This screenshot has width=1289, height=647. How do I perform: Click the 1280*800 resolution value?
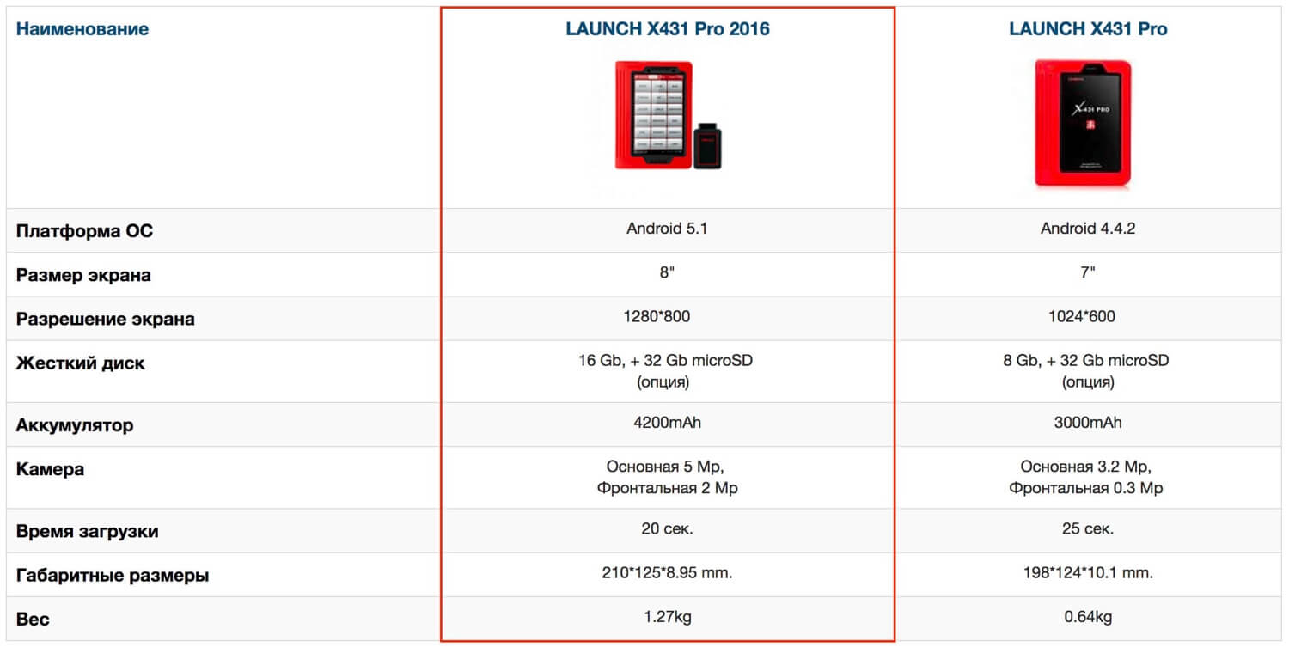click(657, 317)
